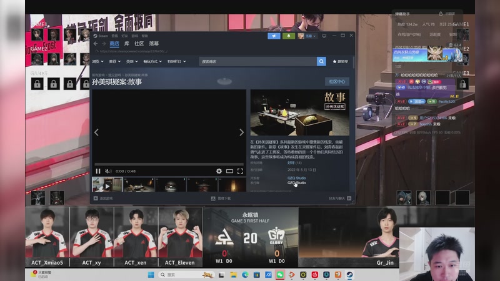Viewport: 500px width, 281px height.
Task: Show previous media with left chevron
Action: click(x=96, y=132)
